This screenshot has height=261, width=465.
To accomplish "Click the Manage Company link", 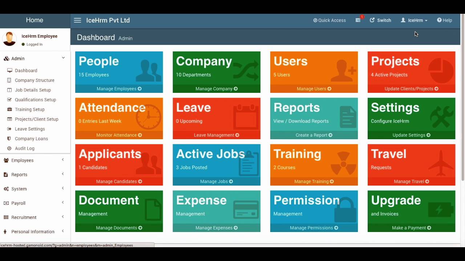I will [217, 89].
